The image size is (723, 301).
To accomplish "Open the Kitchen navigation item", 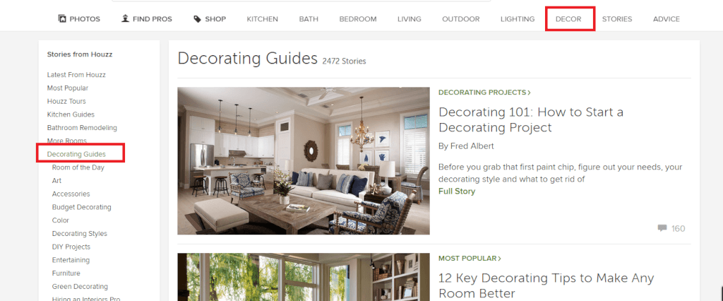I will coord(263,19).
